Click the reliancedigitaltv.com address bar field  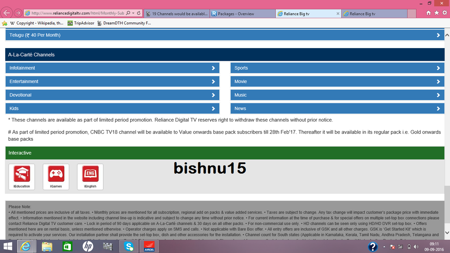point(77,13)
